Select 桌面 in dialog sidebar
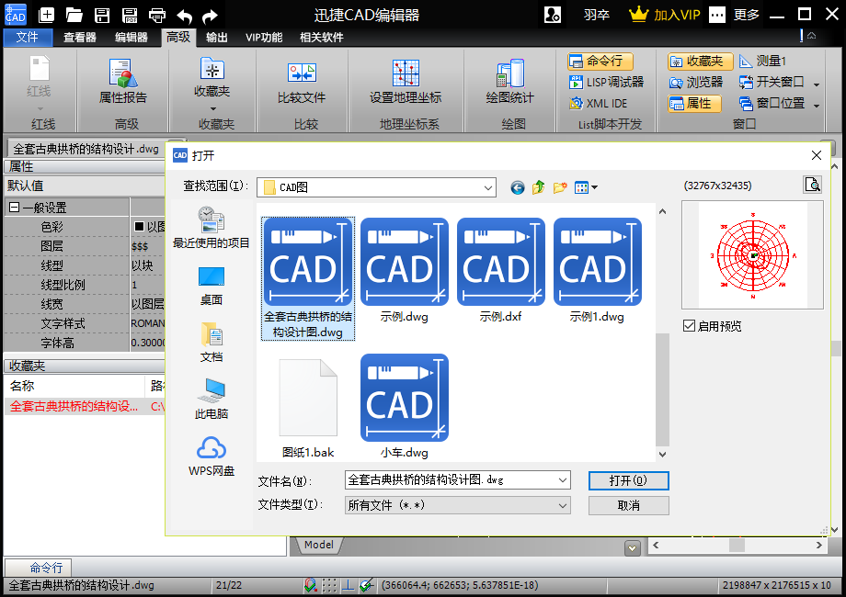 (211, 287)
